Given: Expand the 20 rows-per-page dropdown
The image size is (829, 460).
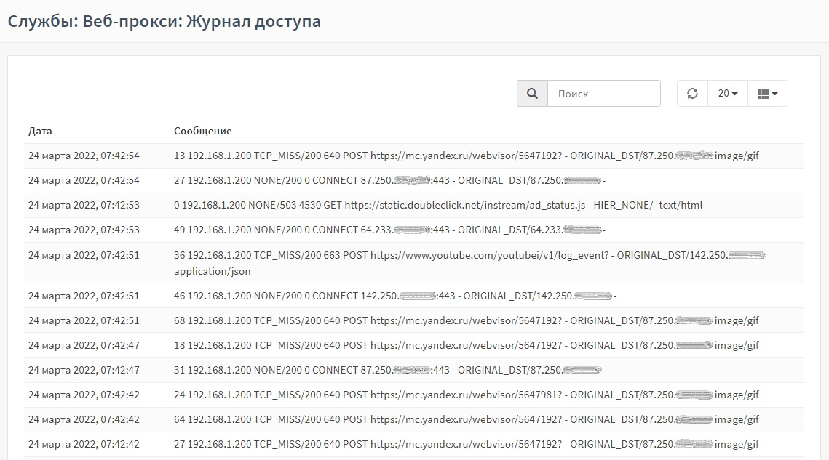Looking at the screenshot, I should pos(728,94).
